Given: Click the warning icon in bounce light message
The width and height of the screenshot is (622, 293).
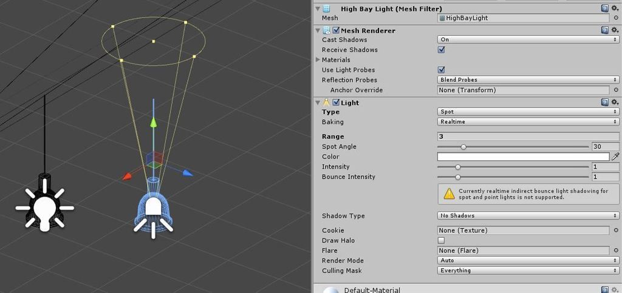Looking at the screenshot, I should tap(449, 194).
